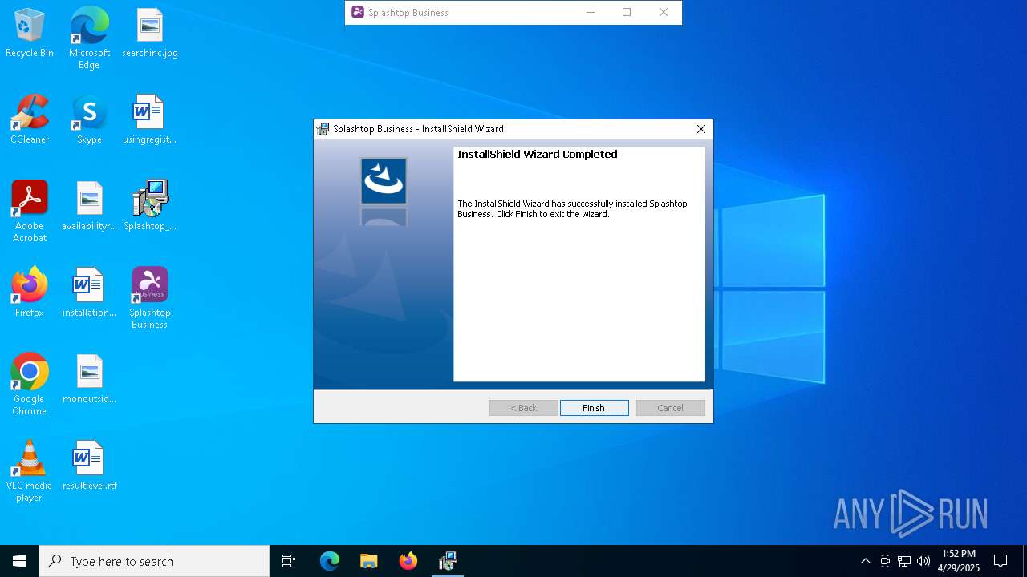Screen dimensions: 1027x577
Task: Select monoutsid... image file
Action: pos(89,380)
